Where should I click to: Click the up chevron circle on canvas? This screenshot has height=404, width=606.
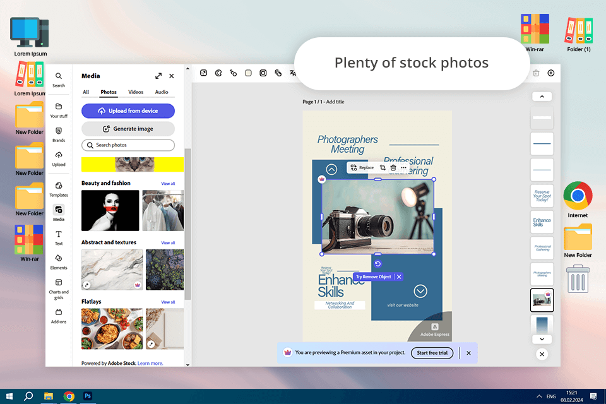pos(331,169)
